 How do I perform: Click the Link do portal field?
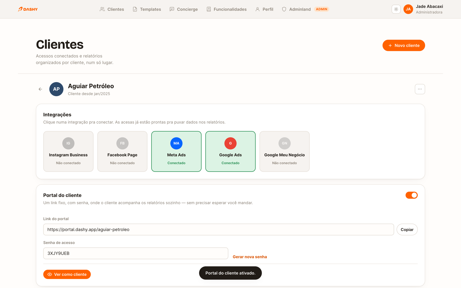[x=218, y=229]
